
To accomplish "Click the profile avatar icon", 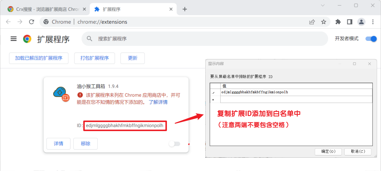I will 361,22.
